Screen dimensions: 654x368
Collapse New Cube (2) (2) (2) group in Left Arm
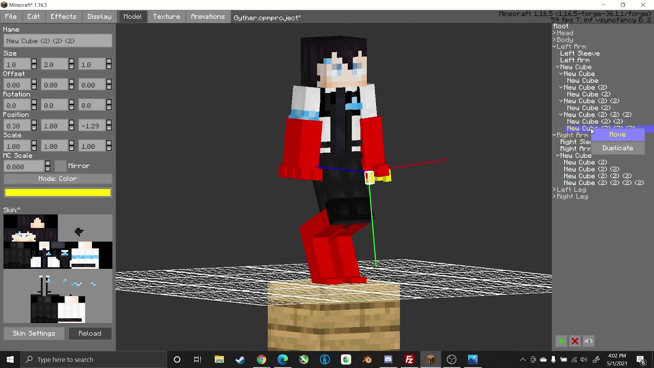(x=561, y=115)
